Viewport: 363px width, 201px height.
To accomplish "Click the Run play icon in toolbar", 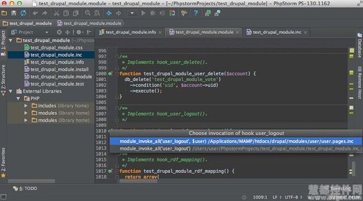I will pyautogui.click(x=144, y=13).
